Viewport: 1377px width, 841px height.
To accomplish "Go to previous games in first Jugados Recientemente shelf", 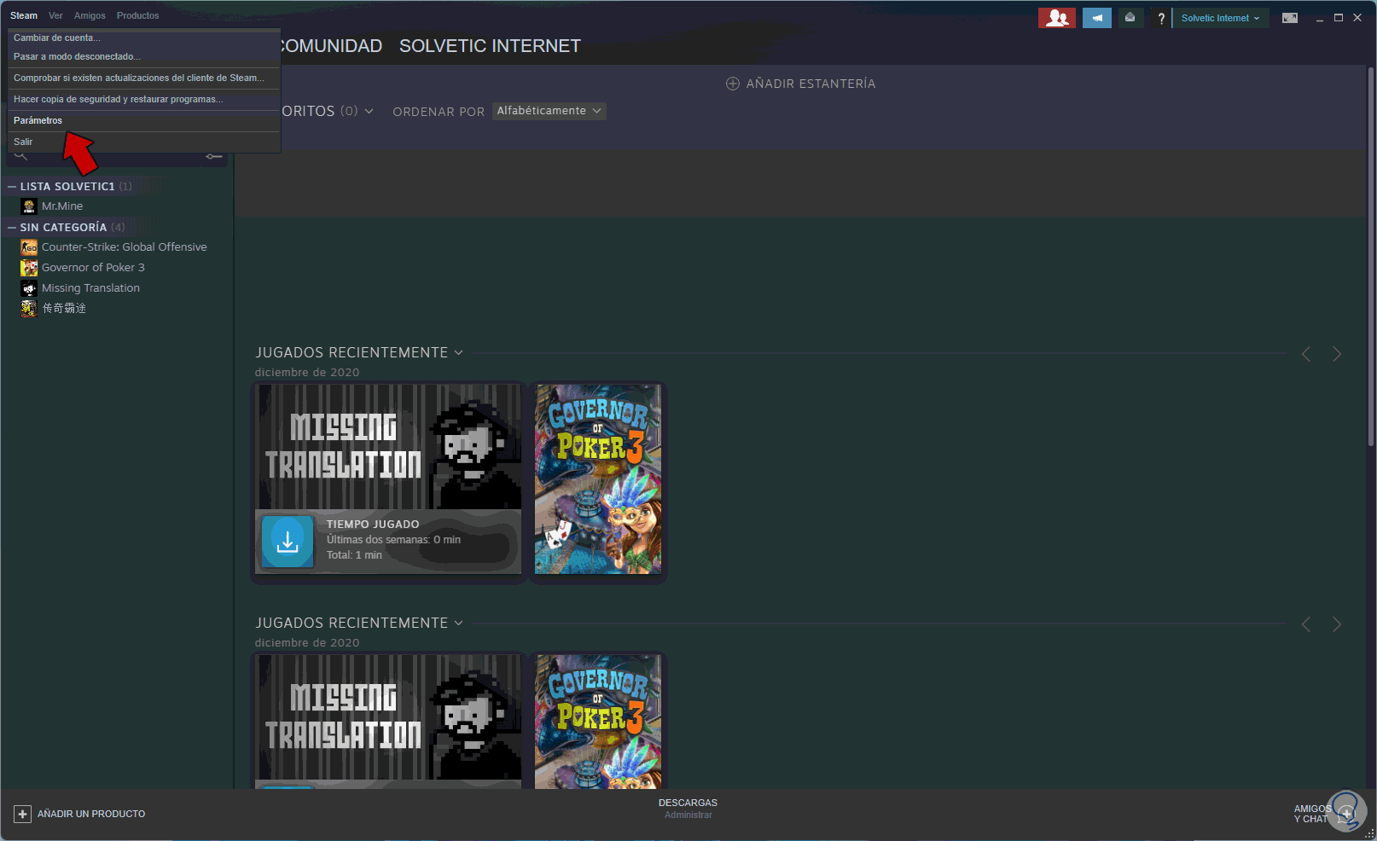I will pos(1306,354).
